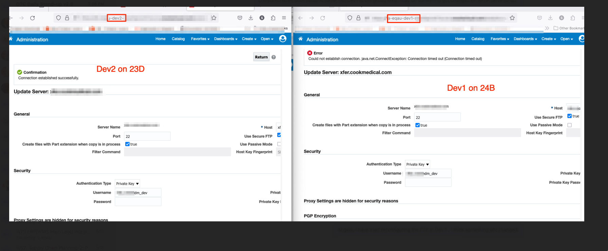Go back in right browser window
The height and width of the screenshot is (251, 608).
pos(300,18)
